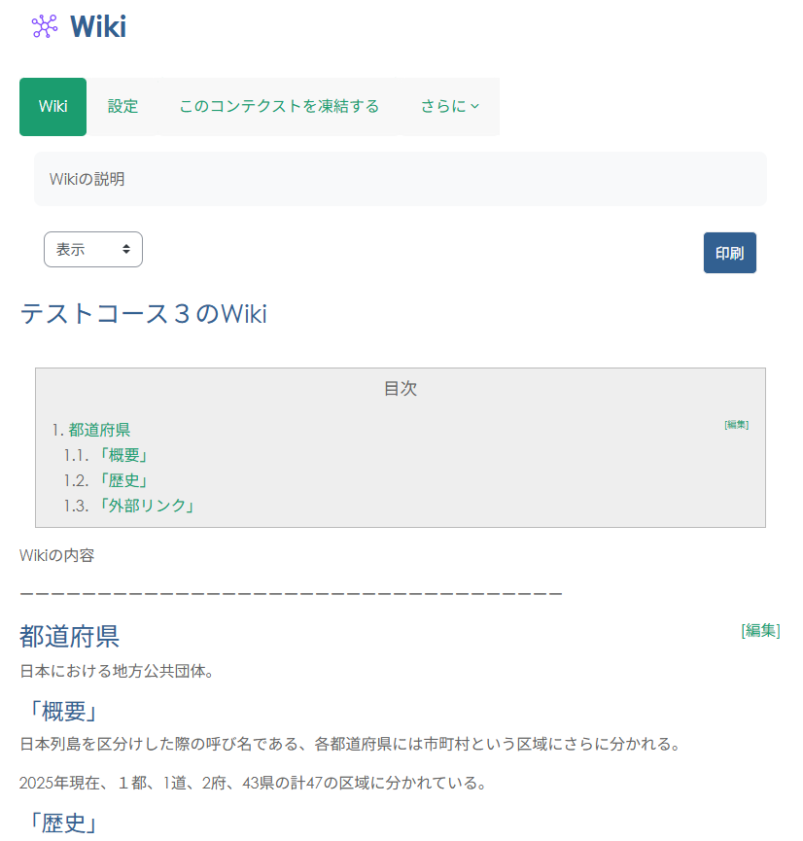Expand the chevron next to さらに

click(475, 107)
